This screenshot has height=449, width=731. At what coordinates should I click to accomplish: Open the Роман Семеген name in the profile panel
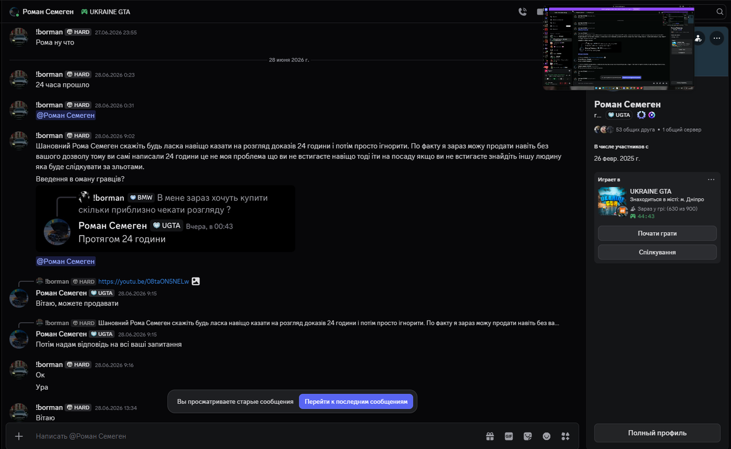click(x=628, y=104)
